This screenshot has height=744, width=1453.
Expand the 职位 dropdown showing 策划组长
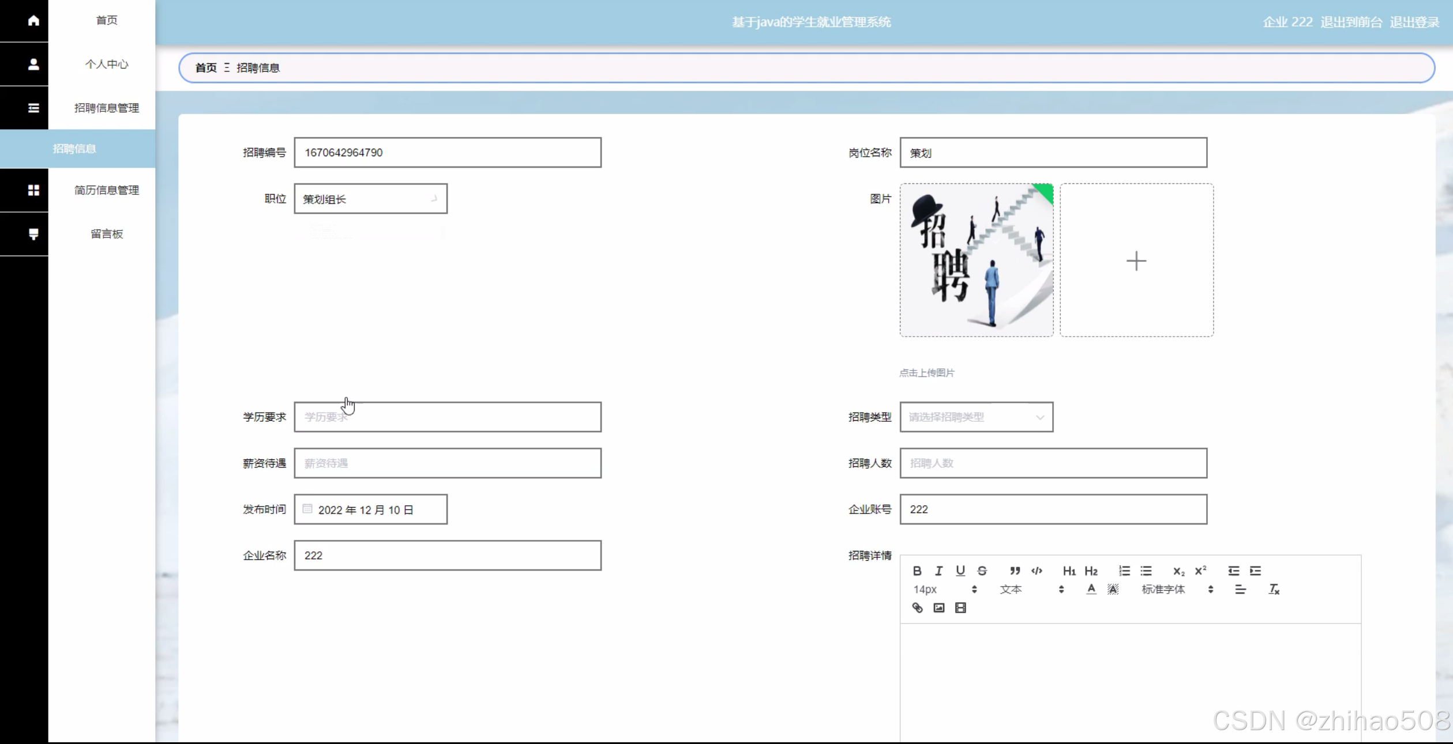click(x=370, y=199)
